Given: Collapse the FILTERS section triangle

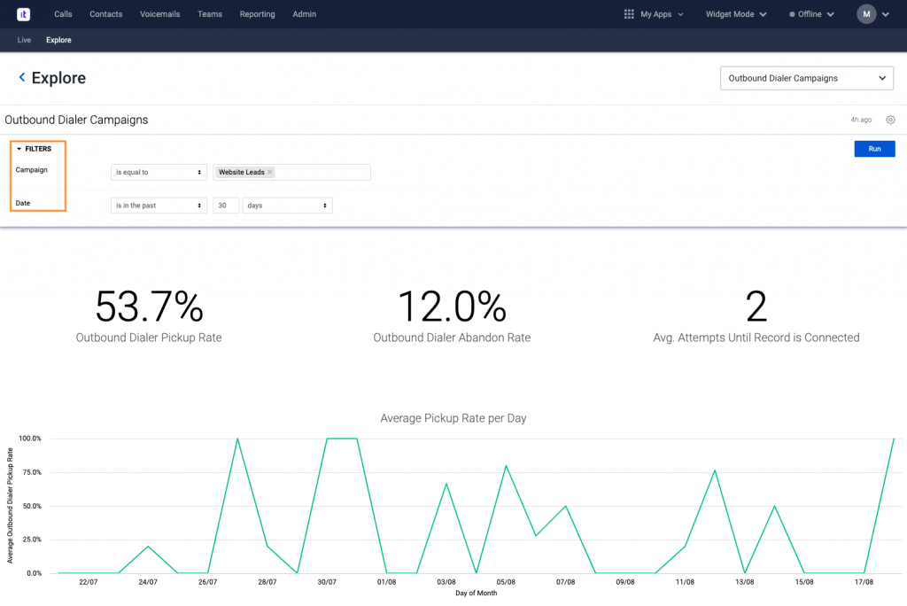Looking at the screenshot, I should tap(19, 149).
